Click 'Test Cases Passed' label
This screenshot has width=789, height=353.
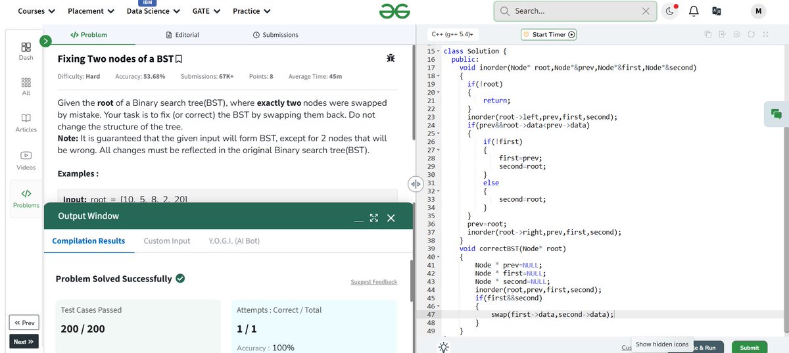pos(91,310)
